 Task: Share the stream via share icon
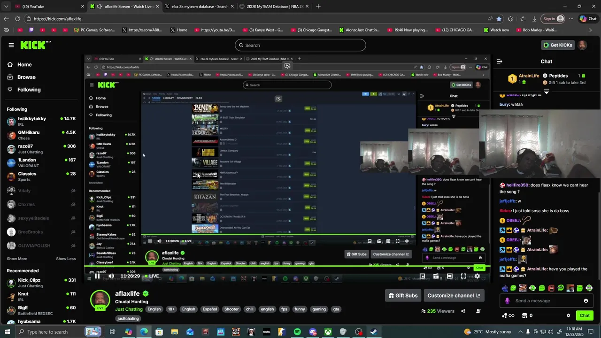click(463, 311)
